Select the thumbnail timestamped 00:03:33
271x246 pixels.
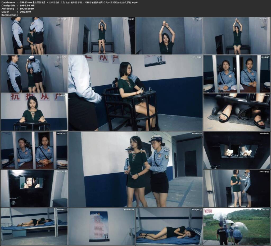tap(102, 36)
